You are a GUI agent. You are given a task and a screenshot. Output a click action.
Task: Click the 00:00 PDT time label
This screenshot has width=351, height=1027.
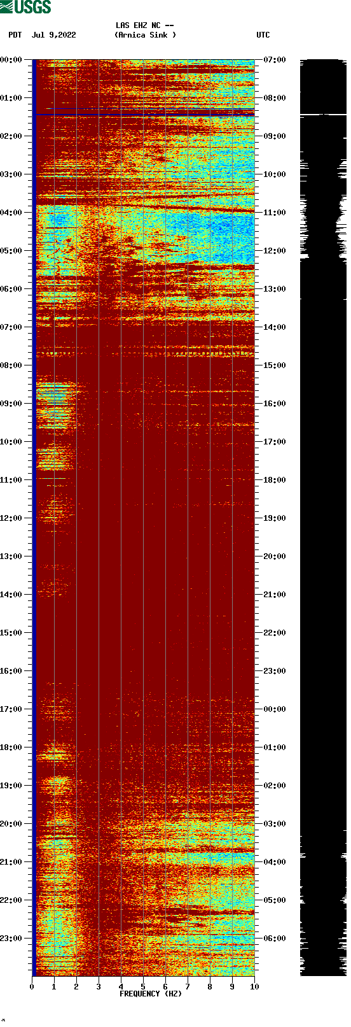tap(11, 60)
